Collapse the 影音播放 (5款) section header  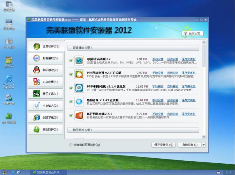pos(133,48)
